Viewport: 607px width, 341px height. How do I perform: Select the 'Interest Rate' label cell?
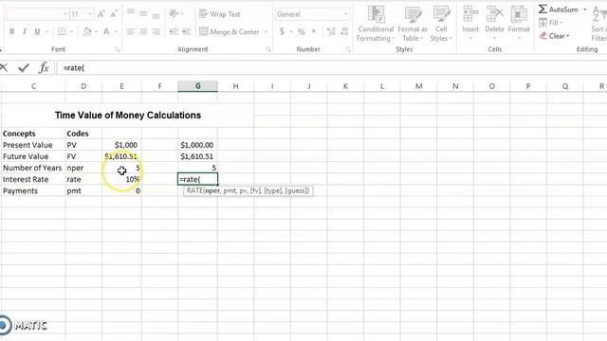[x=33, y=179]
